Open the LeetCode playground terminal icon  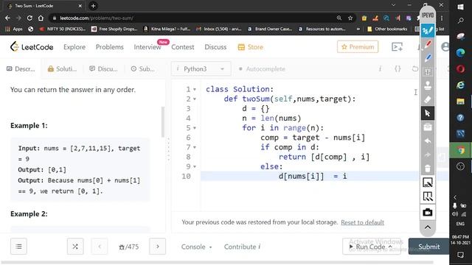(x=397, y=47)
